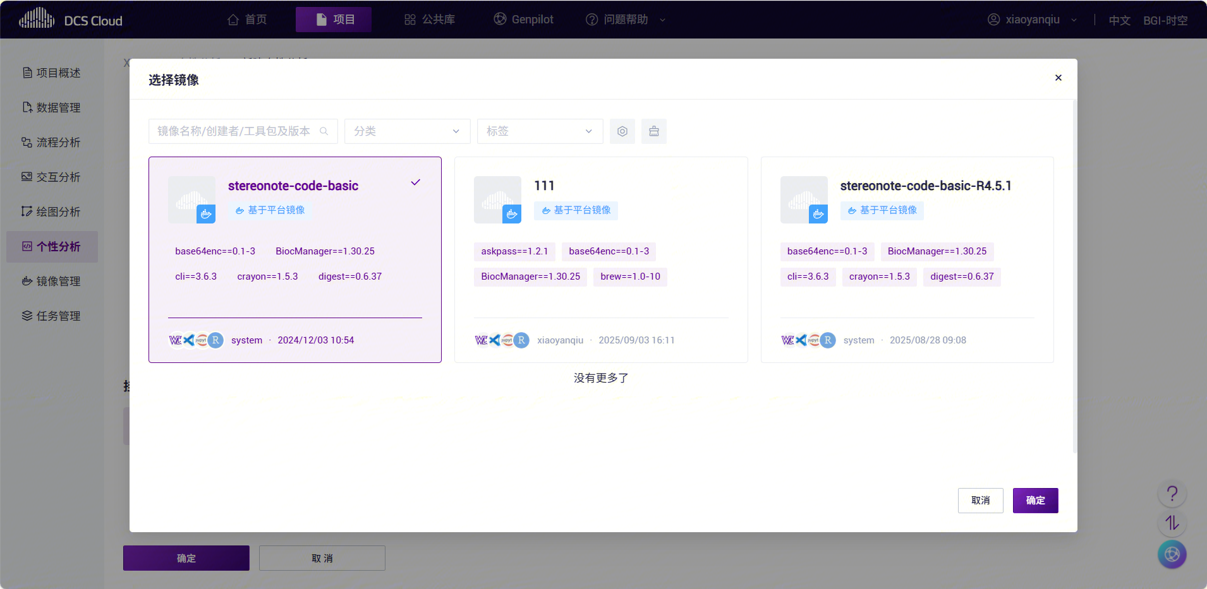This screenshot has width=1207, height=589.
Task: Click the up-down transfer arrows floating icon
Action: (x=1172, y=523)
